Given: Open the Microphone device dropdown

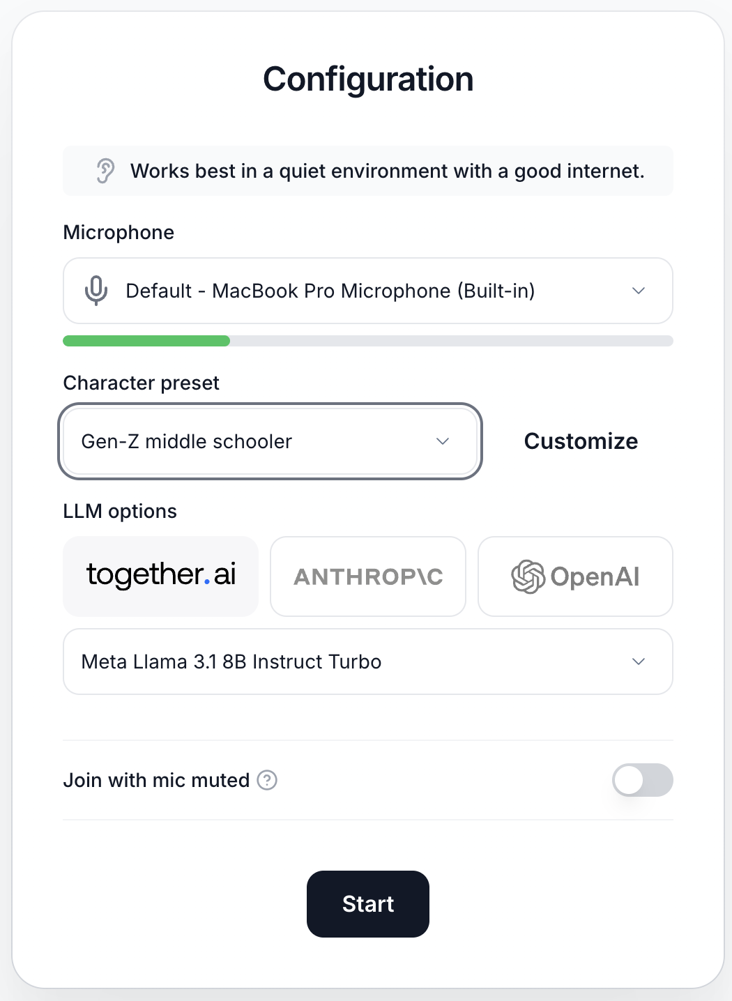Looking at the screenshot, I should [x=368, y=291].
